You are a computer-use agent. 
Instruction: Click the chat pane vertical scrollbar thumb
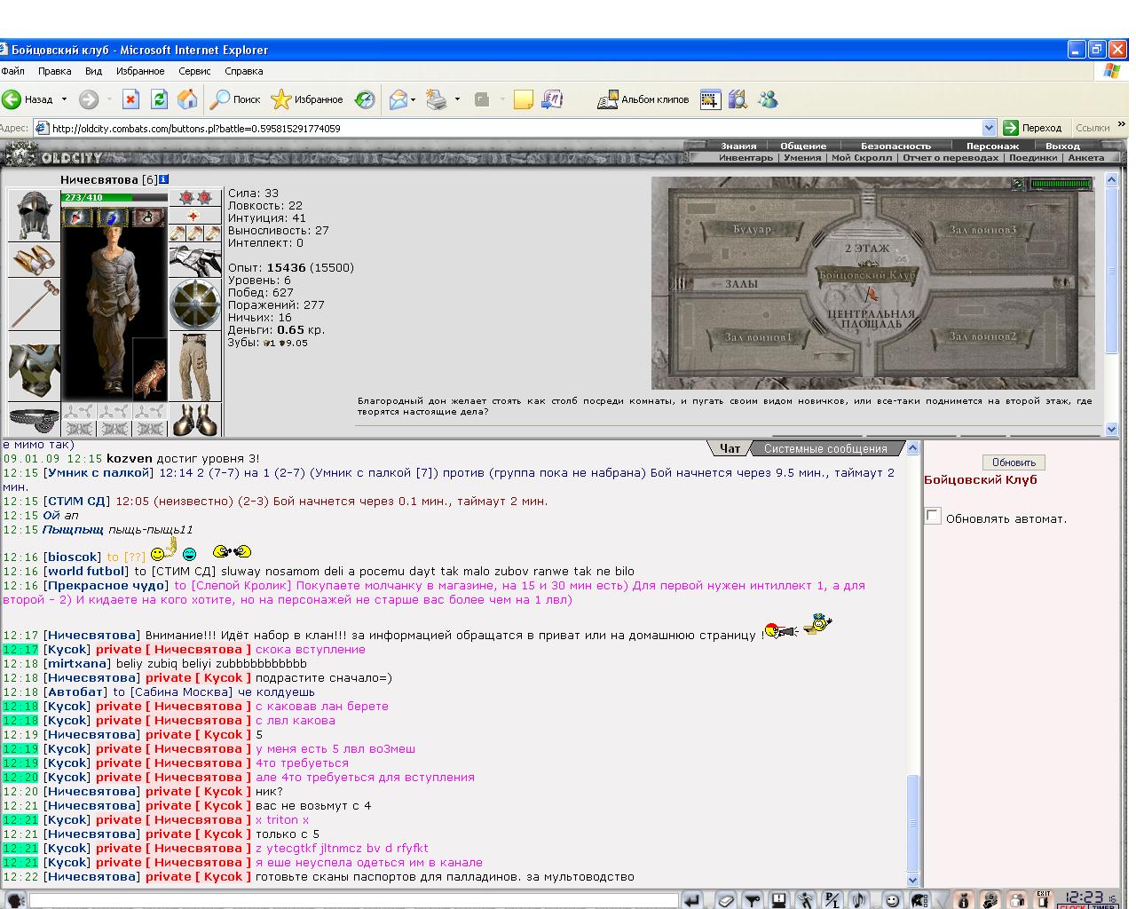912,823
